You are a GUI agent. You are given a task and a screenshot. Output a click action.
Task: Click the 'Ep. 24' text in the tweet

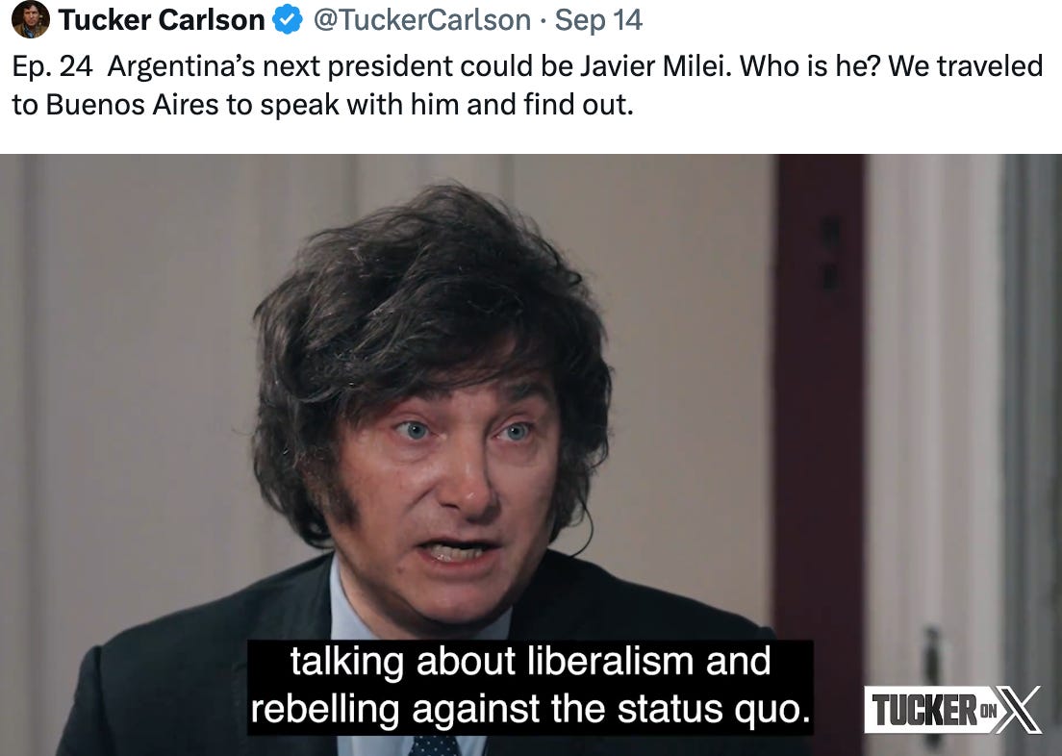52,66
